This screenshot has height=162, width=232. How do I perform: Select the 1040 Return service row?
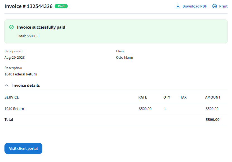point(14,109)
